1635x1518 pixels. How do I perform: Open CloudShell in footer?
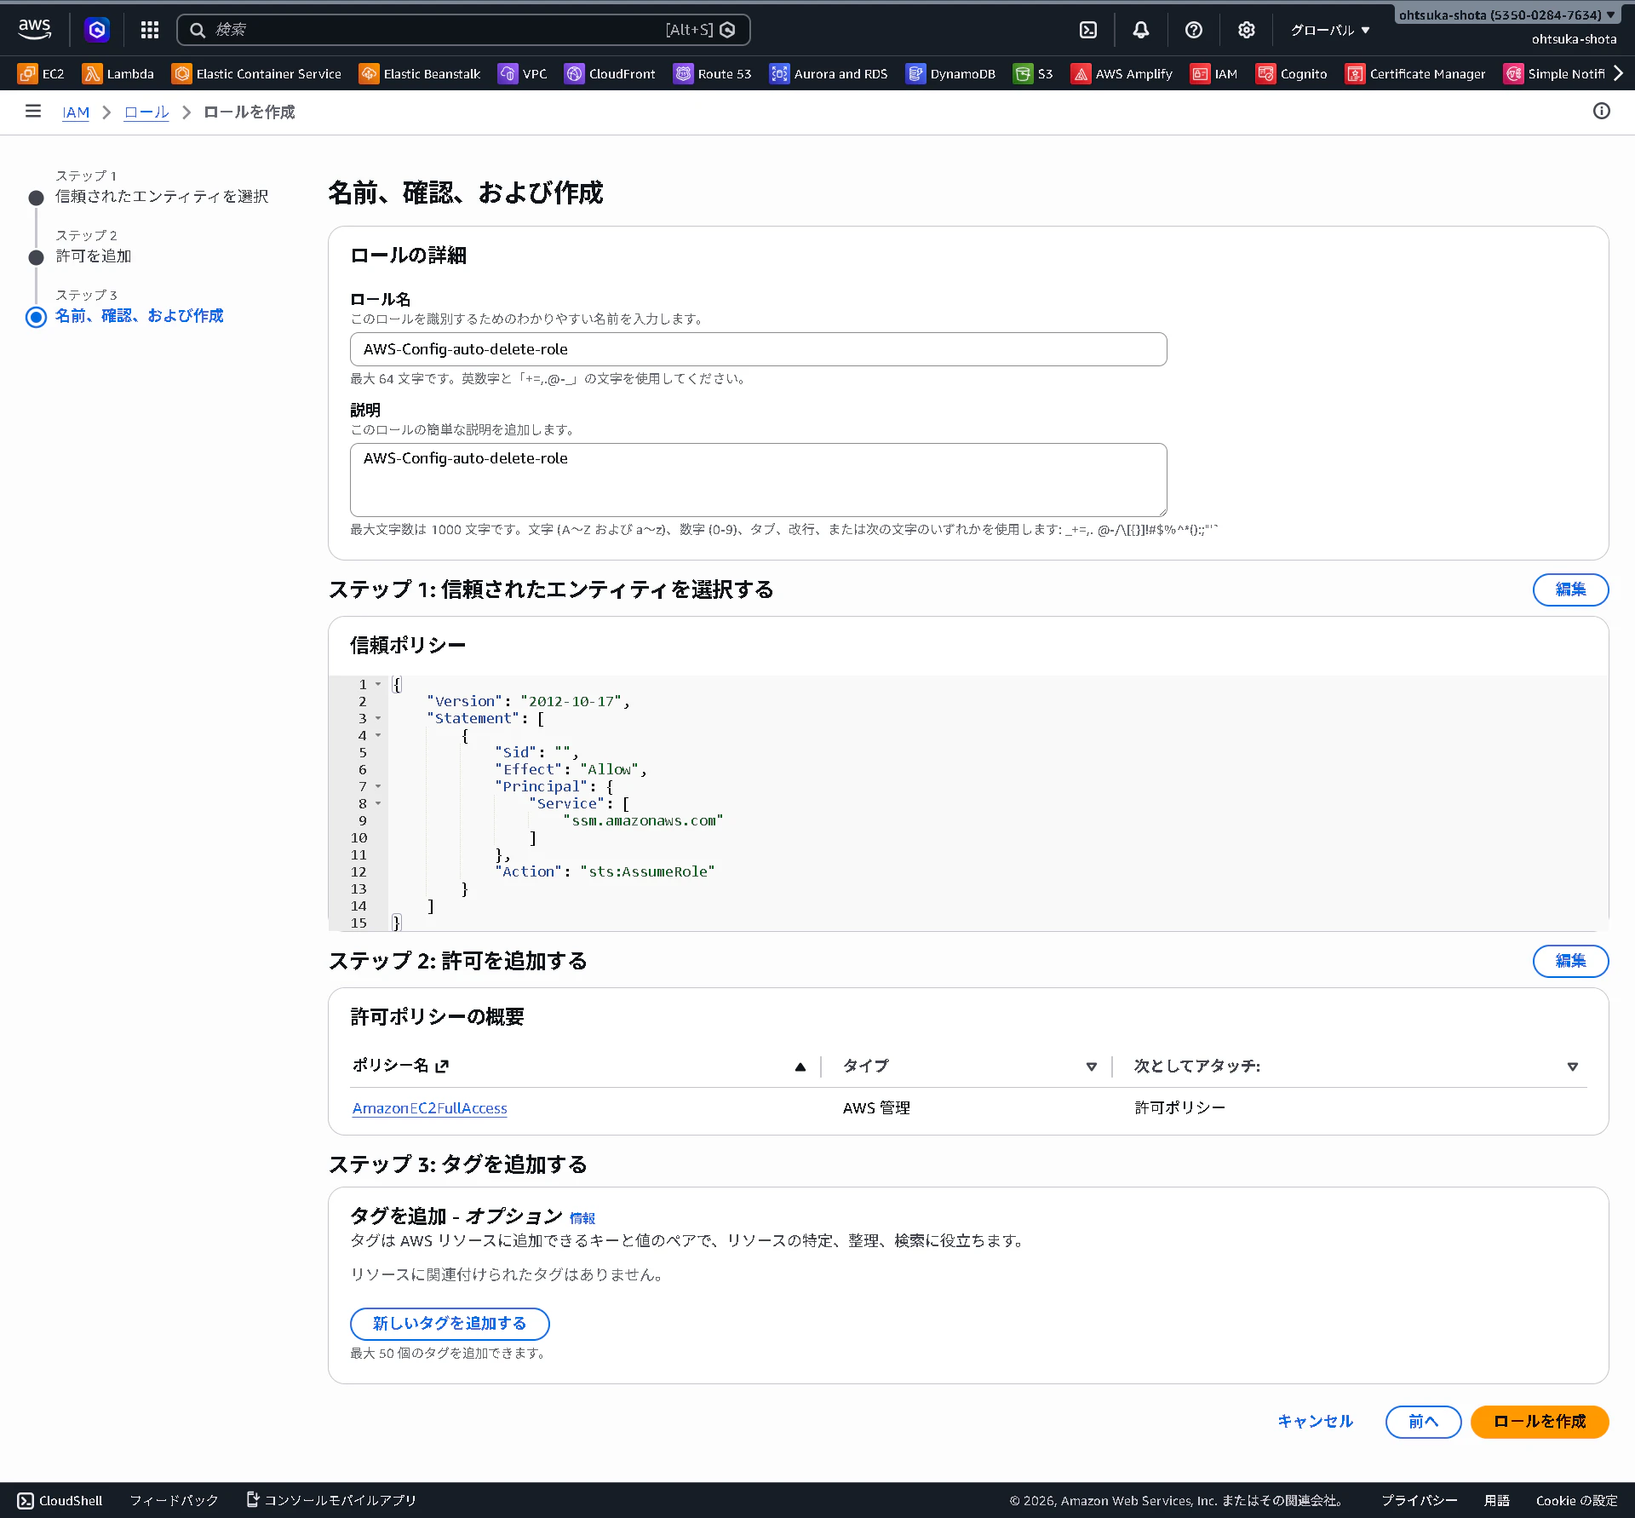60,1501
